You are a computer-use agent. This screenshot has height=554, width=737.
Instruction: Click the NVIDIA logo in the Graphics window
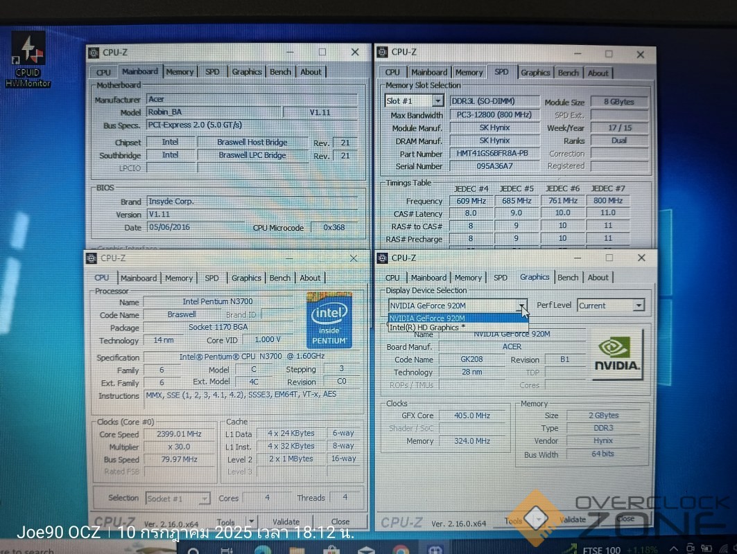[616, 354]
